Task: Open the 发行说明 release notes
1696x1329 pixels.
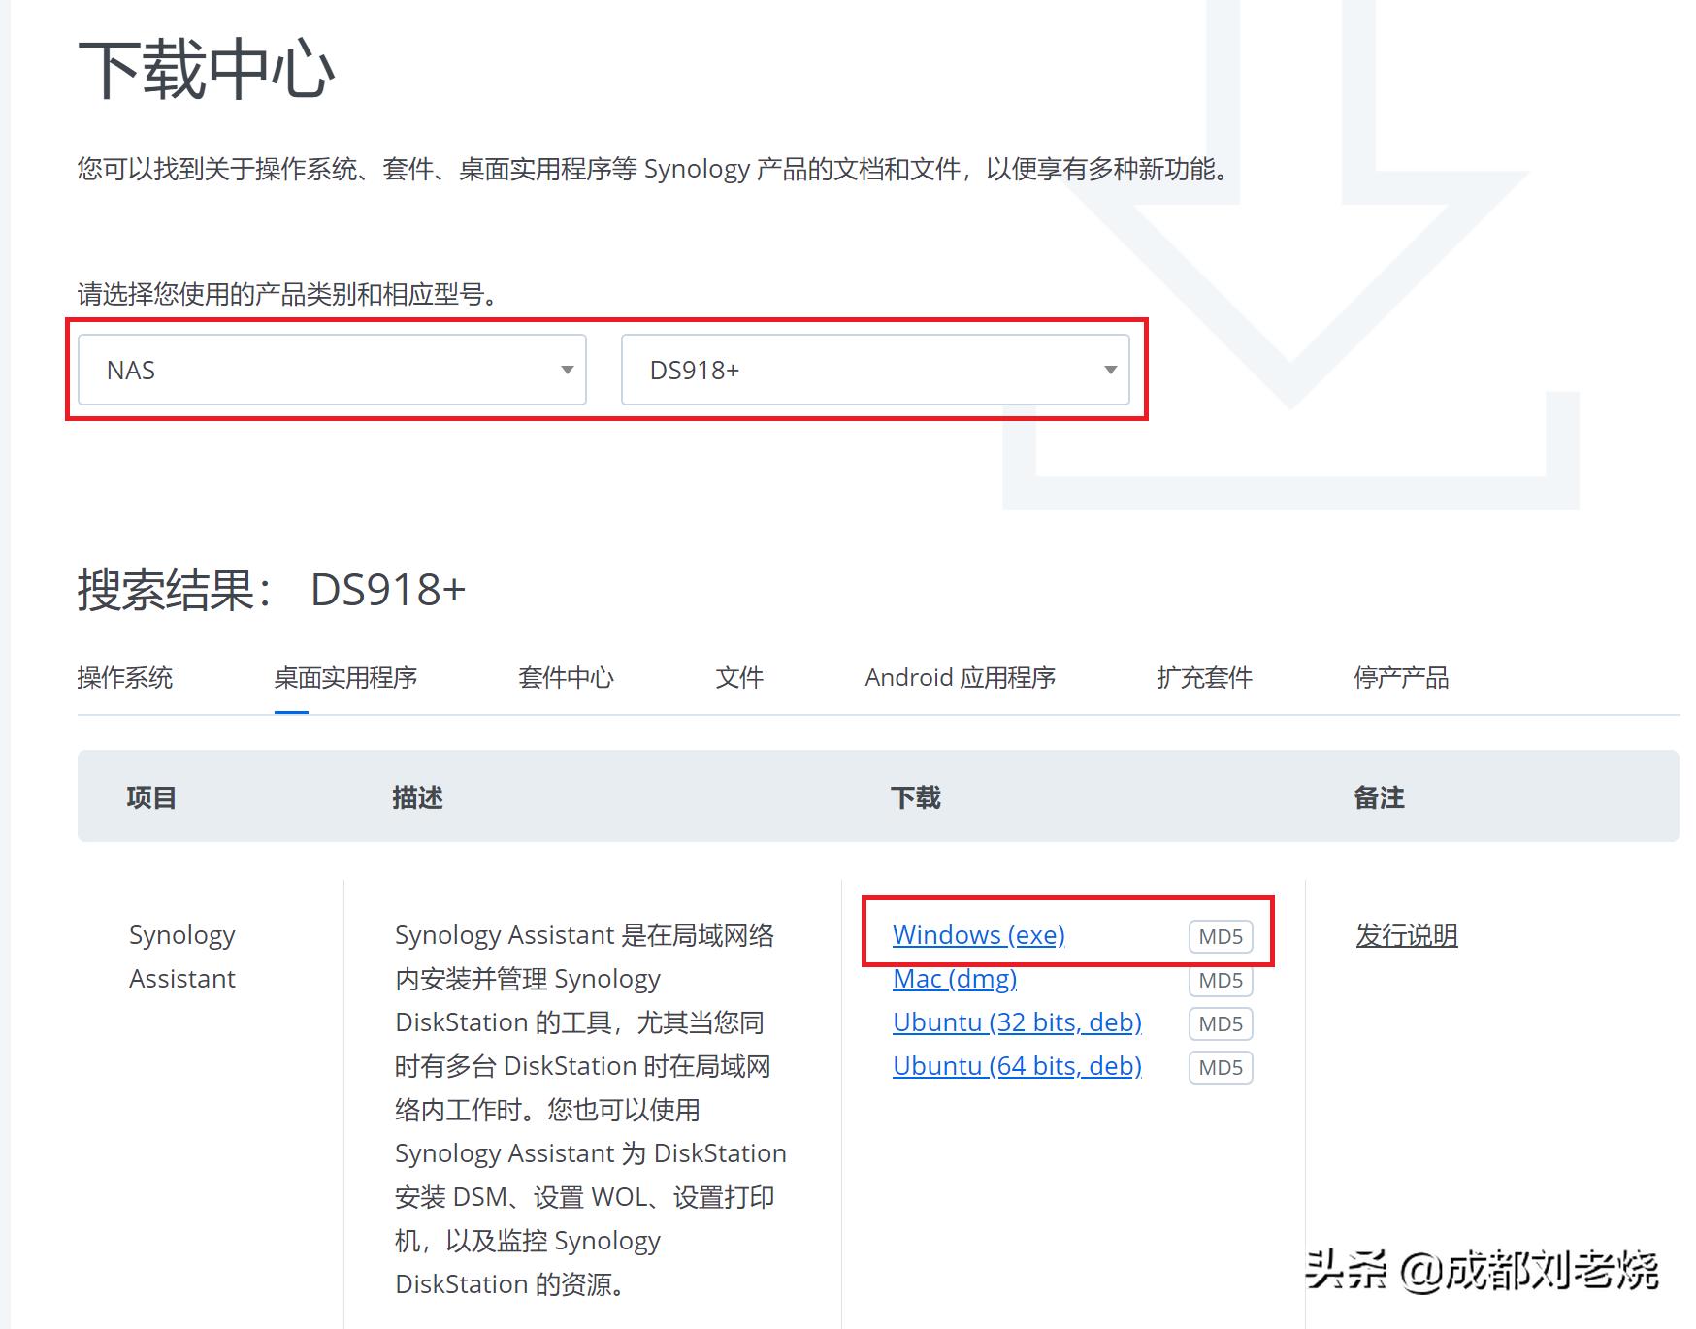Action: click(x=1406, y=934)
